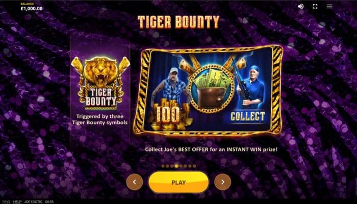The height and width of the screenshot is (204, 357).
Task: Select the second slide indicator dot
Action: click(x=167, y=166)
